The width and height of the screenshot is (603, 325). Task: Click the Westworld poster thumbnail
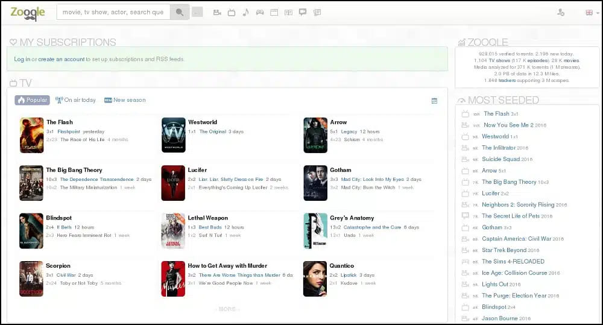[173, 135]
